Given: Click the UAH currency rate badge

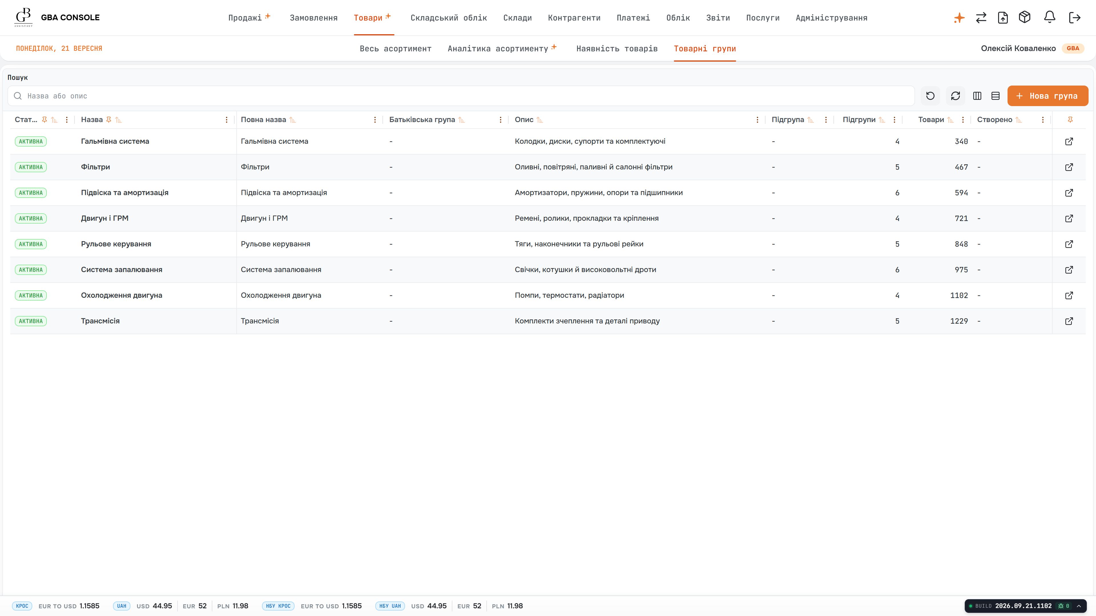Looking at the screenshot, I should [122, 606].
